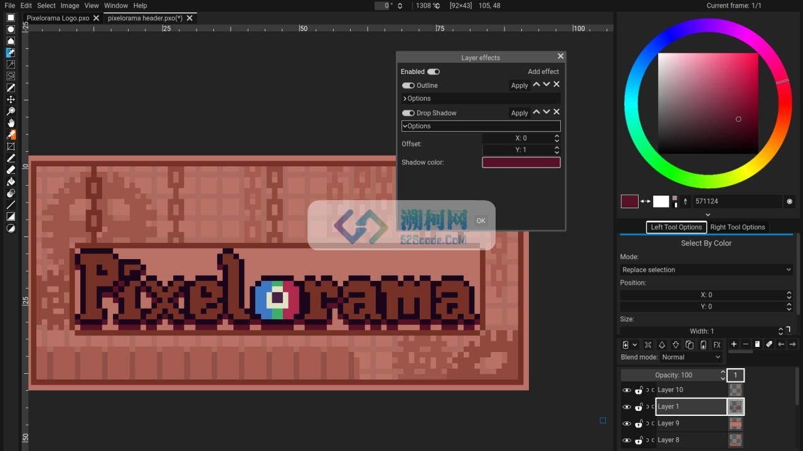The image size is (803, 451).
Task: Toggle the Outline effect switch
Action: point(408,85)
